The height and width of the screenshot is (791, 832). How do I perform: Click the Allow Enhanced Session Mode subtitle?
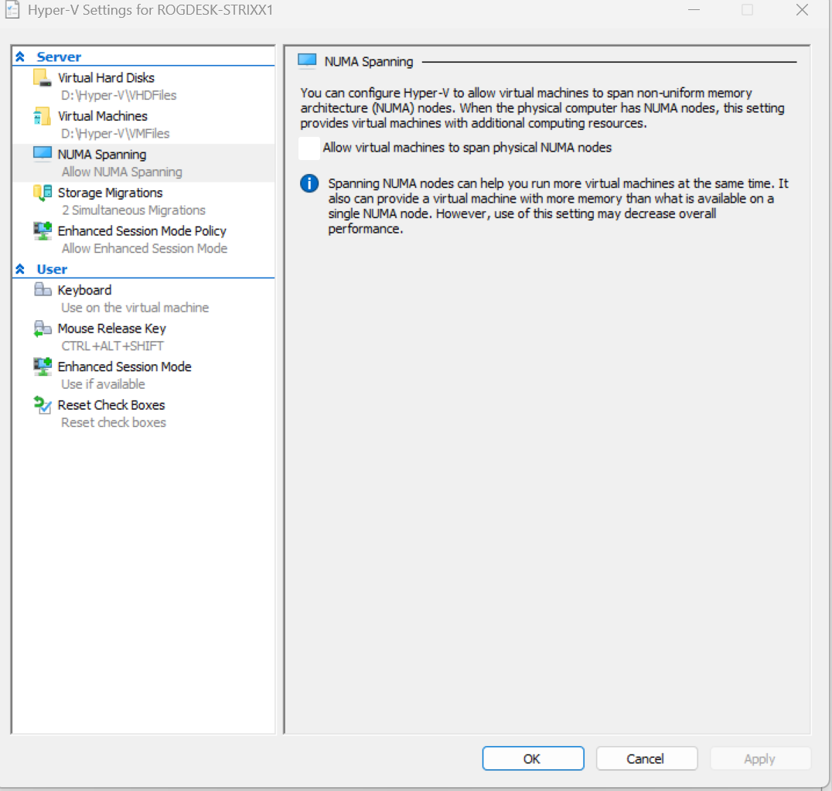click(145, 248)
